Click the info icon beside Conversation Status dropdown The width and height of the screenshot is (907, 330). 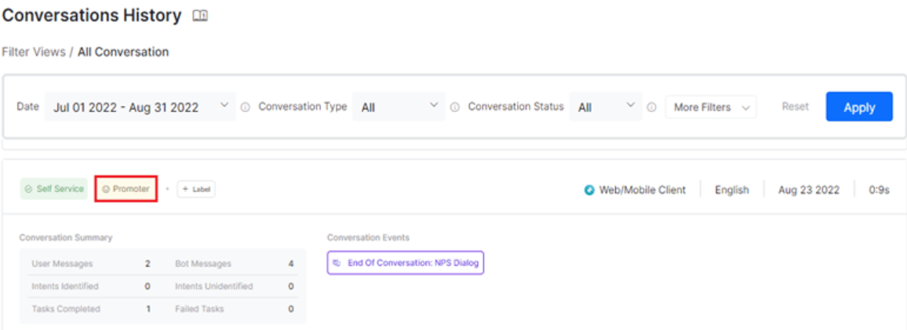click(x=651, y=107)
